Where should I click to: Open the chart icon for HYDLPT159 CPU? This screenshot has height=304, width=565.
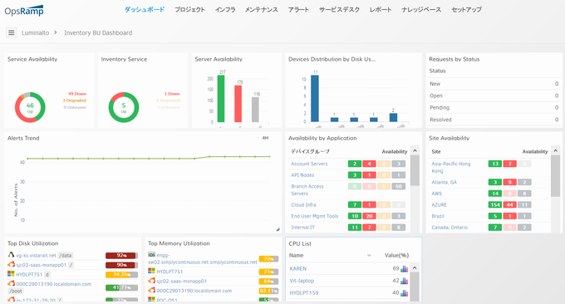click(405, 293)
